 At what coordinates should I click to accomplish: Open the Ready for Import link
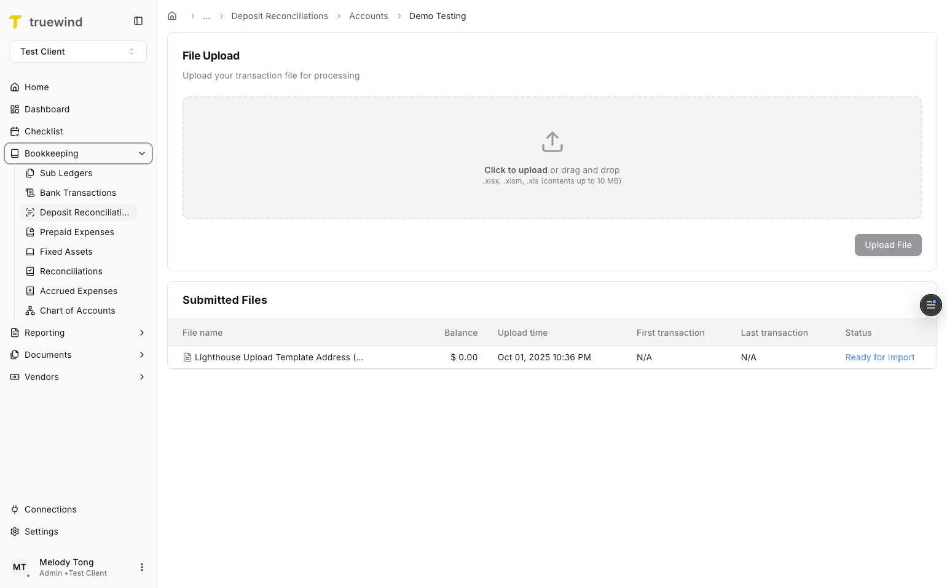[879, 357]
